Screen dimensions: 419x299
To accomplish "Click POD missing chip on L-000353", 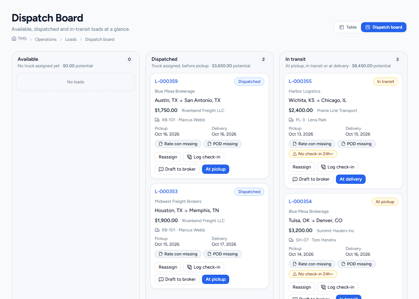I will pos(223,254).
